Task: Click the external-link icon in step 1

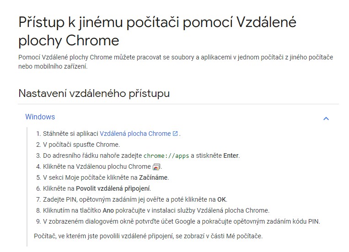Action: click(x=175, y=134)
